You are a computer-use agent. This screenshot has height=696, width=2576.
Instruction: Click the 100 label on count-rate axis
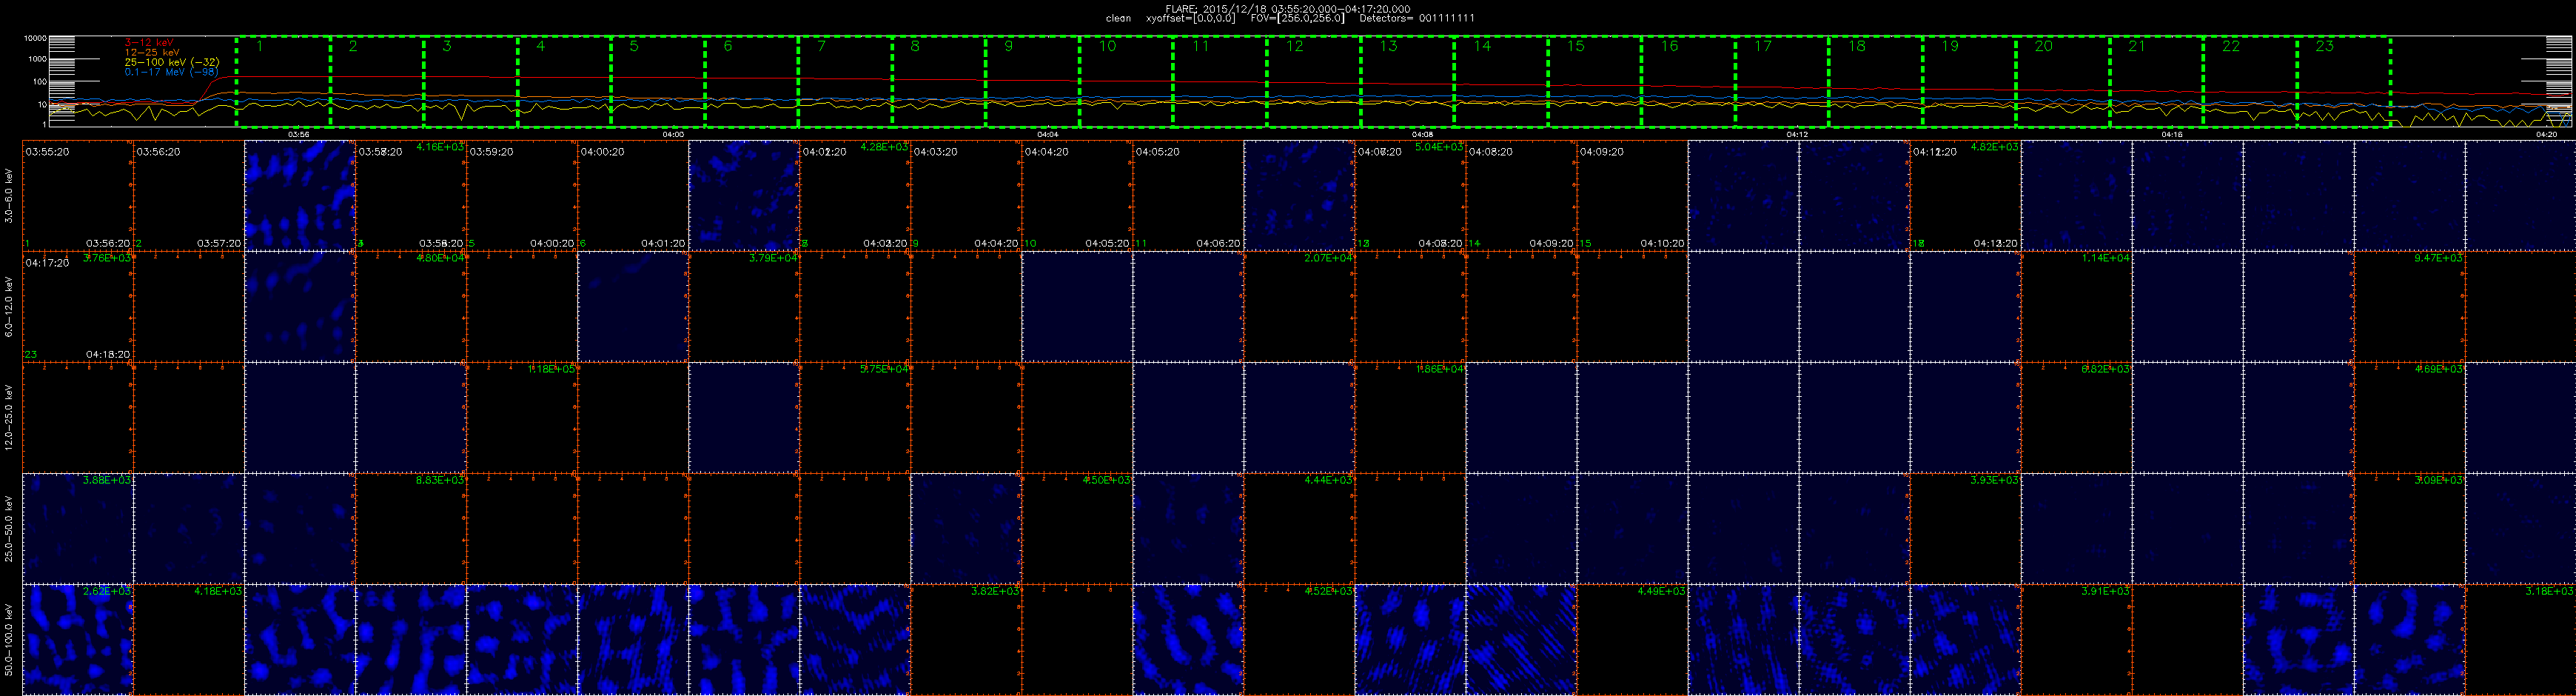pos(40,82)
